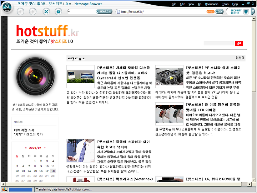Image resolution: width=257 pixels, height=193 pixels.
Task: Open the "시계" 카테고리 추가 notice
Action: point(28,134)
